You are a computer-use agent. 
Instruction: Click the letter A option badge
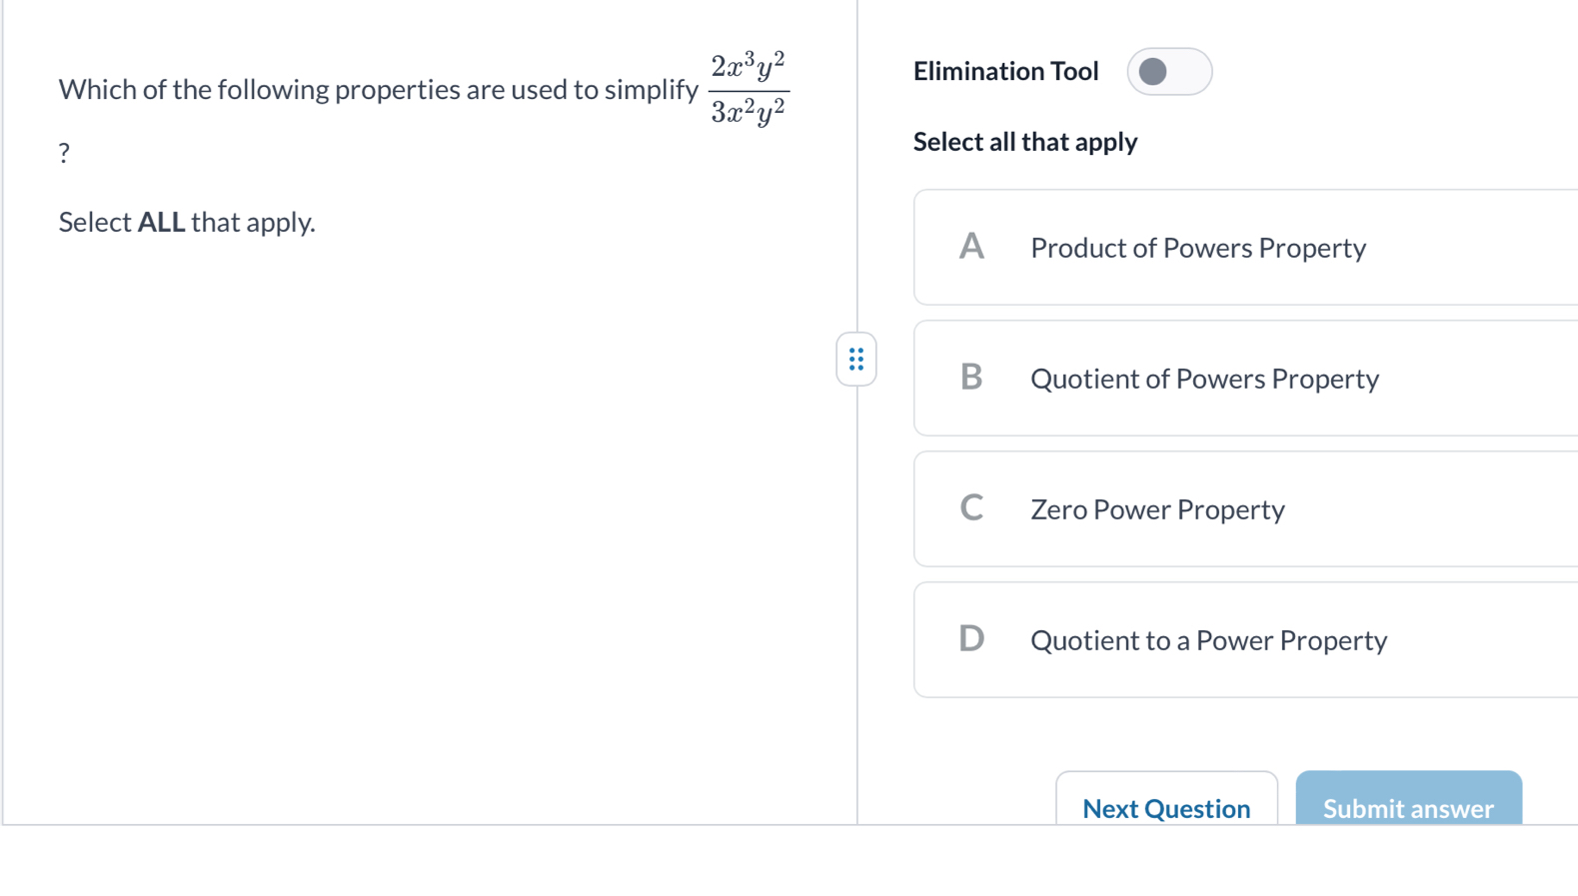[971, 247]
